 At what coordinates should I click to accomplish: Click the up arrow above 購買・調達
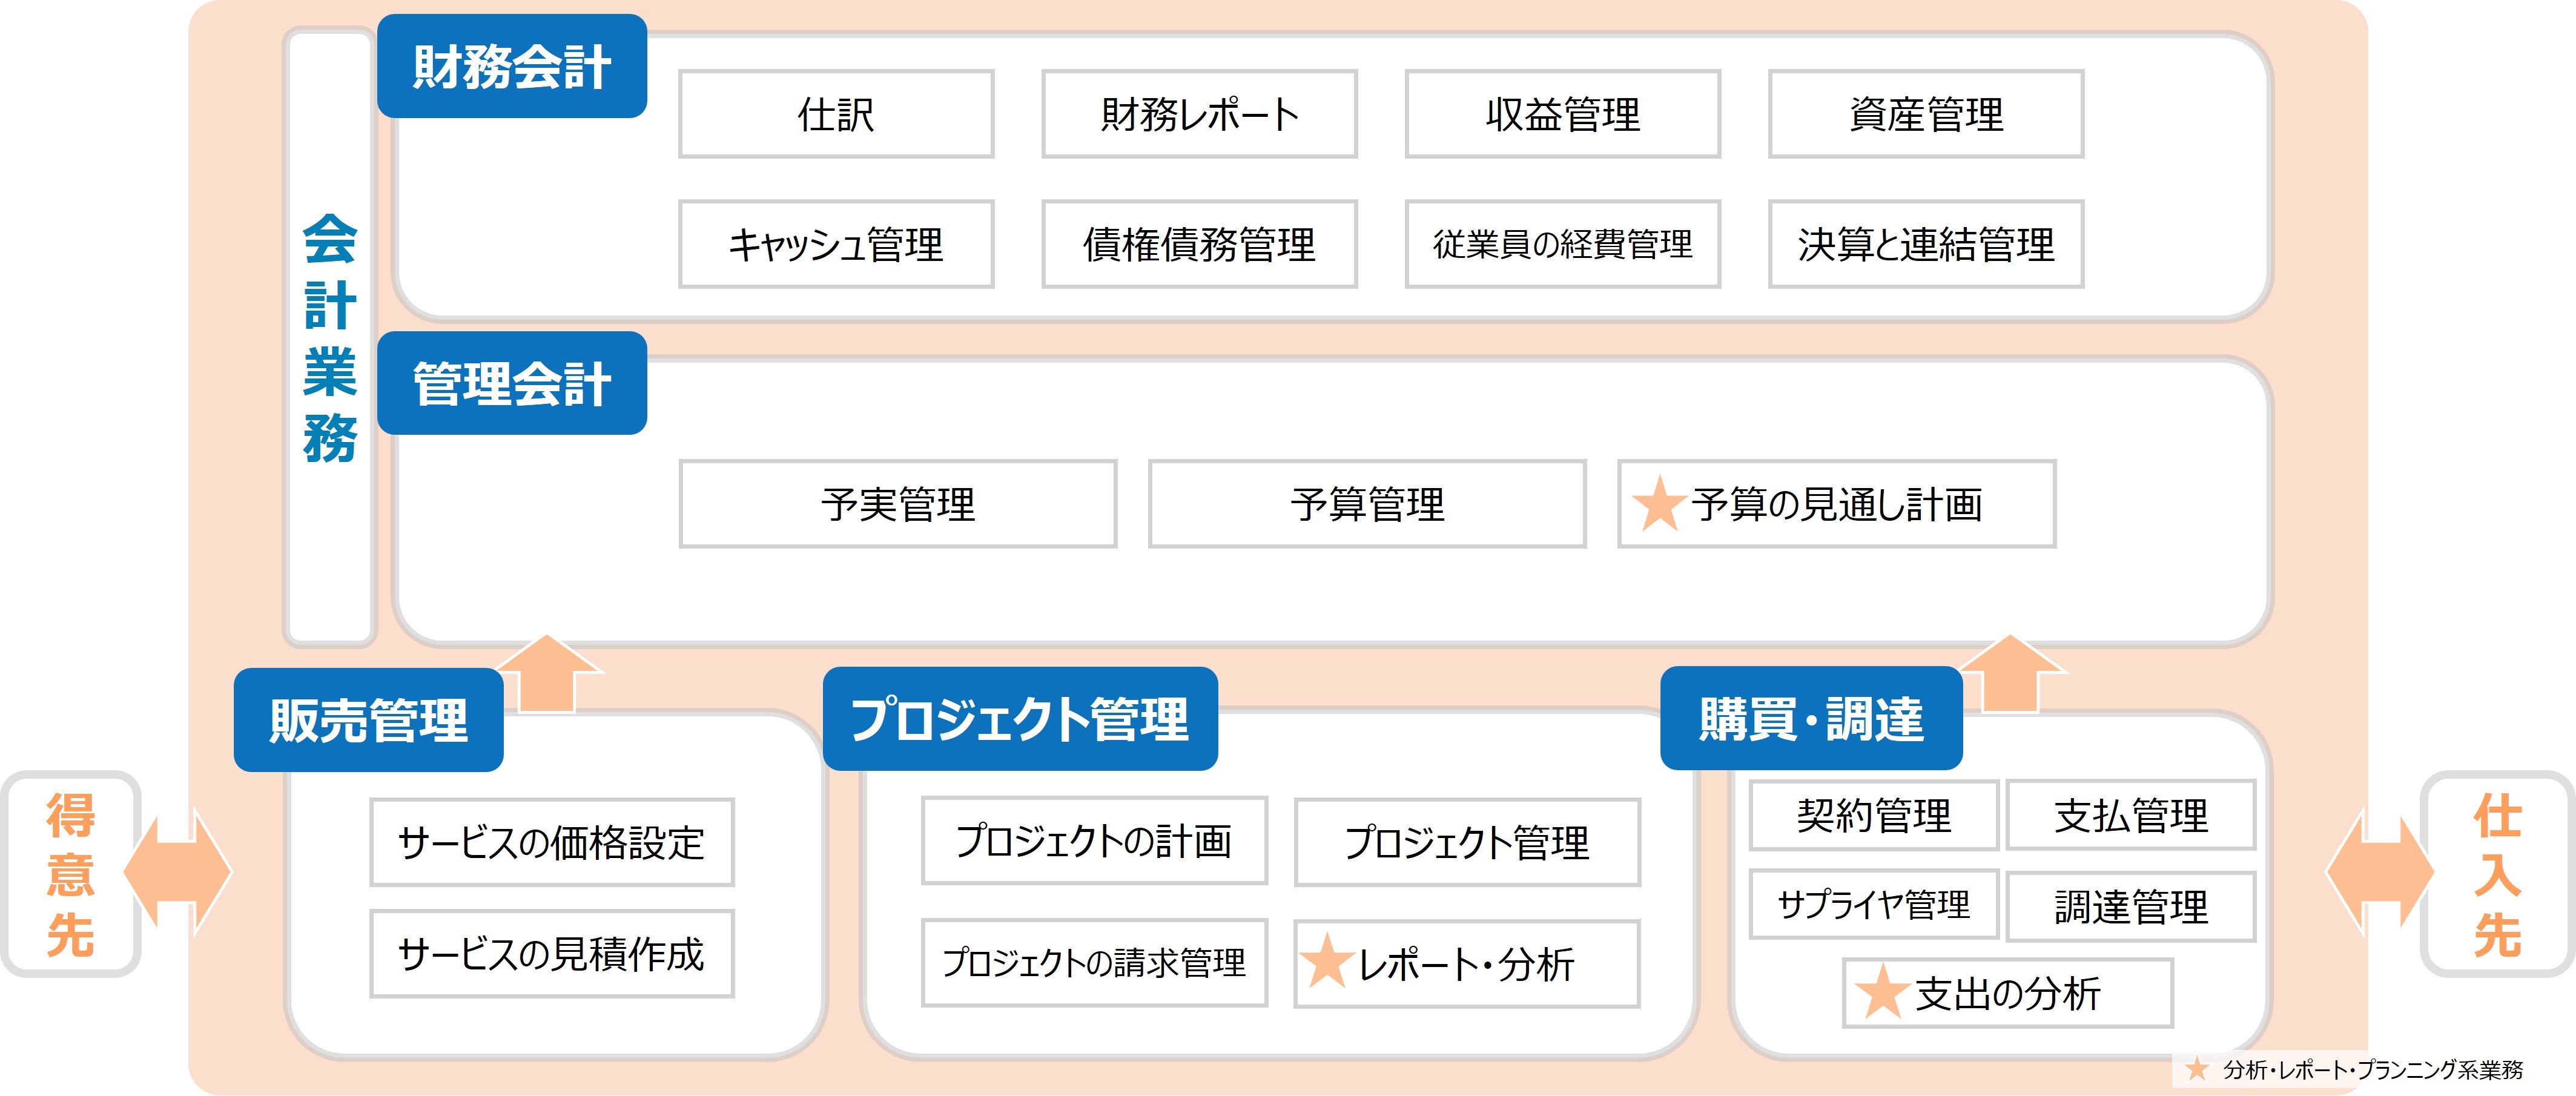click(x=2010, y=674)
